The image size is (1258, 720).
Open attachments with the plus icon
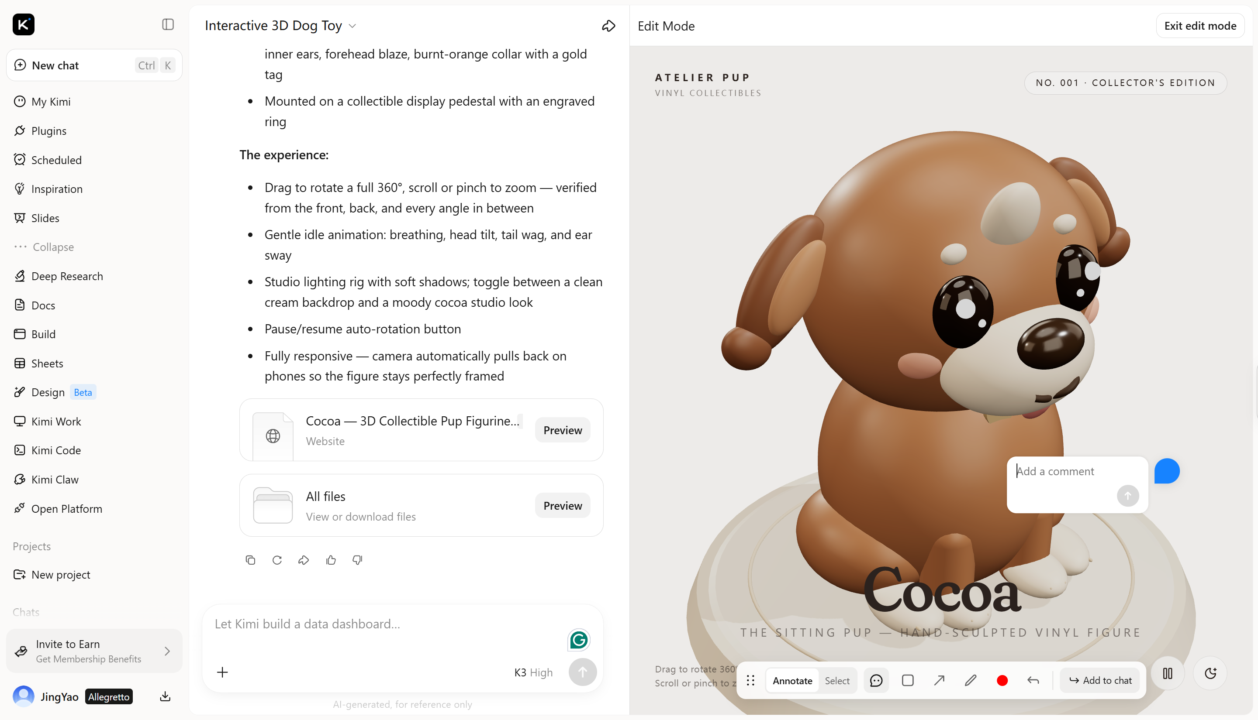click(223, 672)
